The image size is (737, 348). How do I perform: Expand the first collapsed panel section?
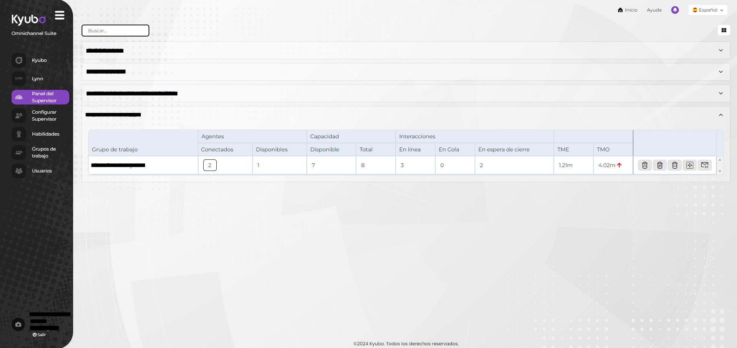pos(720,50)
